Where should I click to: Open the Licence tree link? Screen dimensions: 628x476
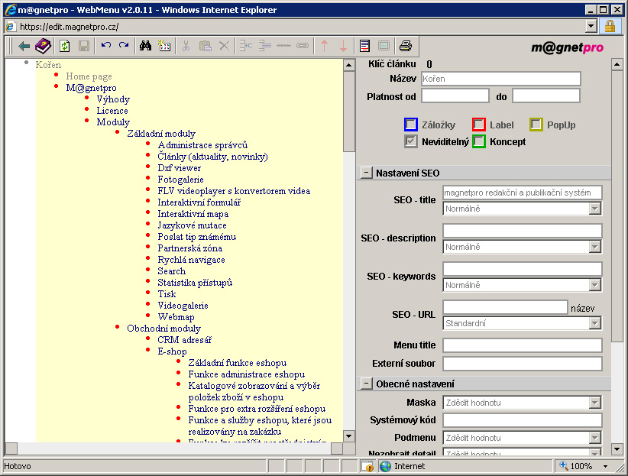click(112, 111)
